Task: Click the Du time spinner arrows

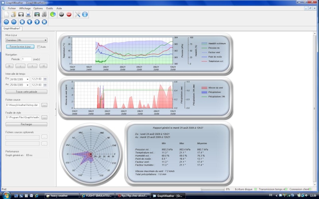Action: 45,79
